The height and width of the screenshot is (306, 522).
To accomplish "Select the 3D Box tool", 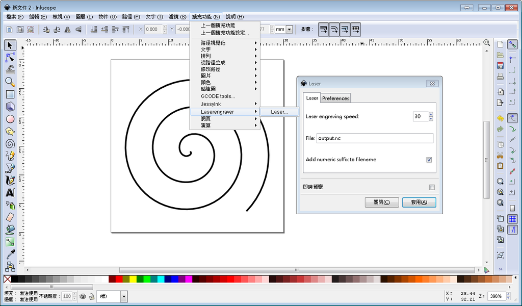I will pos(10,107).
